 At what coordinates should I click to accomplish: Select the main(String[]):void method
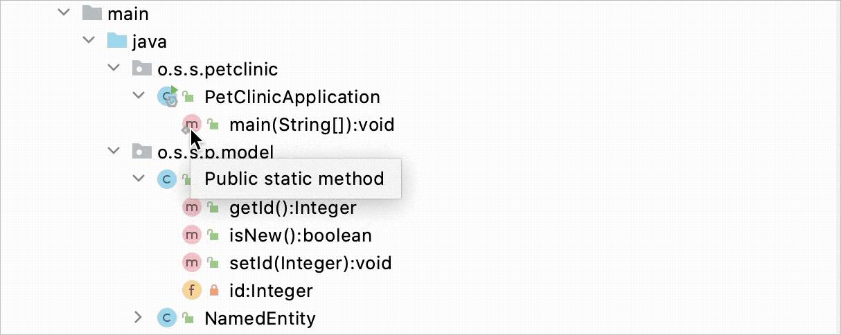pyautogui.click(x=311, y=125)
